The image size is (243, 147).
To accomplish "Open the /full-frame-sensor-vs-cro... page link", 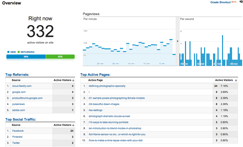I will (117, 134).
